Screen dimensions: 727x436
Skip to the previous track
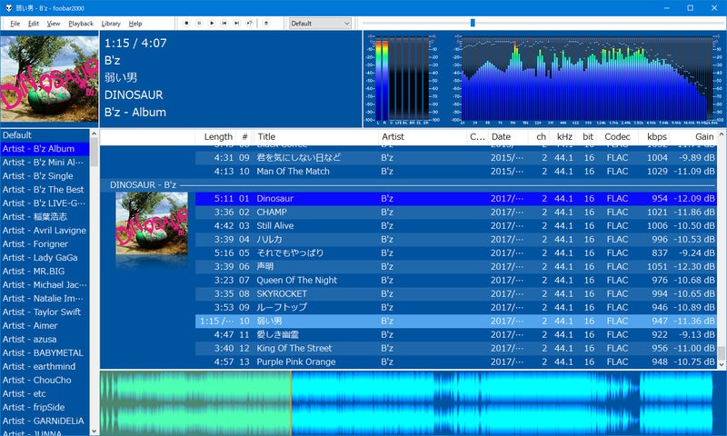(x=224, y=23)
